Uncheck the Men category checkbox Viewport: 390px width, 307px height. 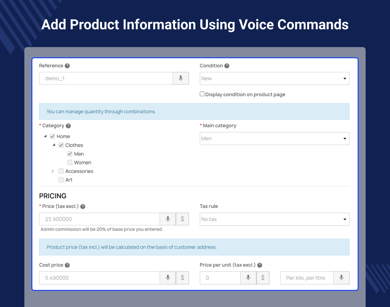pyautogui.click(x=70, y=154)
